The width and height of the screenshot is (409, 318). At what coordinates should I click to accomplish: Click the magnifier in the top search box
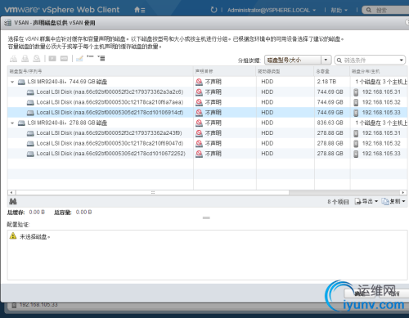tap(369, 10)
